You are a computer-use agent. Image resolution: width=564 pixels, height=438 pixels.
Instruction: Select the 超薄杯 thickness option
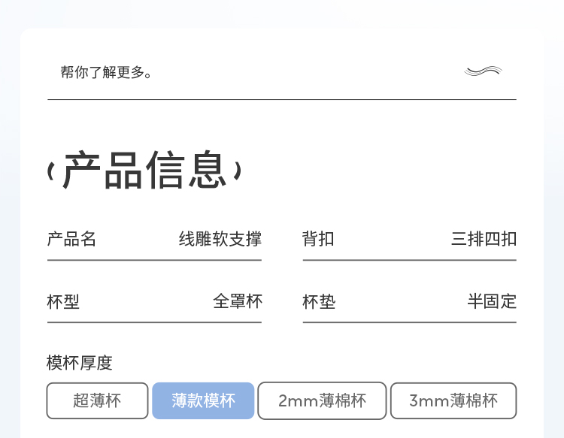point(97,400)
